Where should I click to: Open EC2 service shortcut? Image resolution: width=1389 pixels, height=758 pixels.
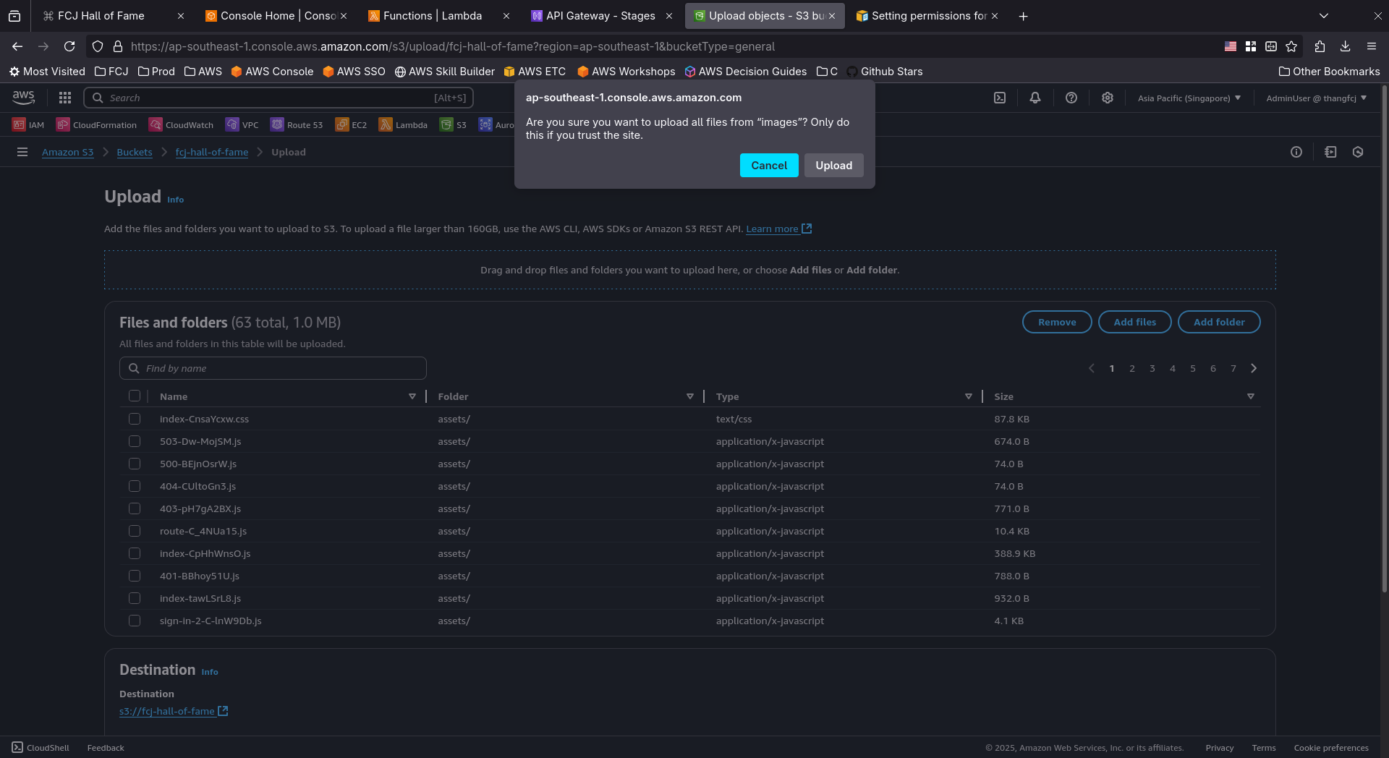tap(351, 124)
